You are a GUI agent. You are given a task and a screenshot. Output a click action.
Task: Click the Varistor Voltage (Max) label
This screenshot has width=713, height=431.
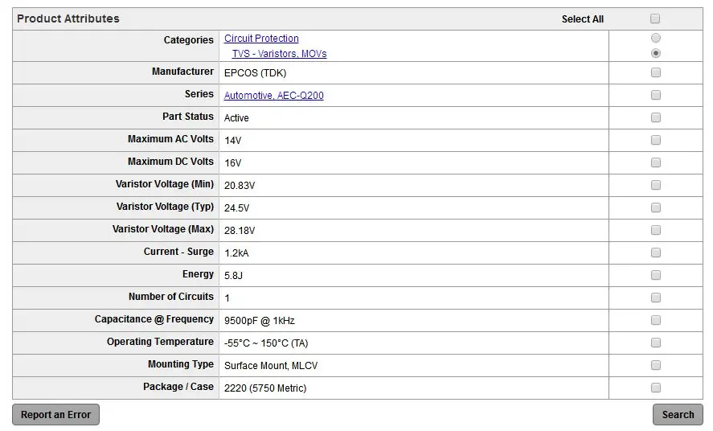[163, 228]
